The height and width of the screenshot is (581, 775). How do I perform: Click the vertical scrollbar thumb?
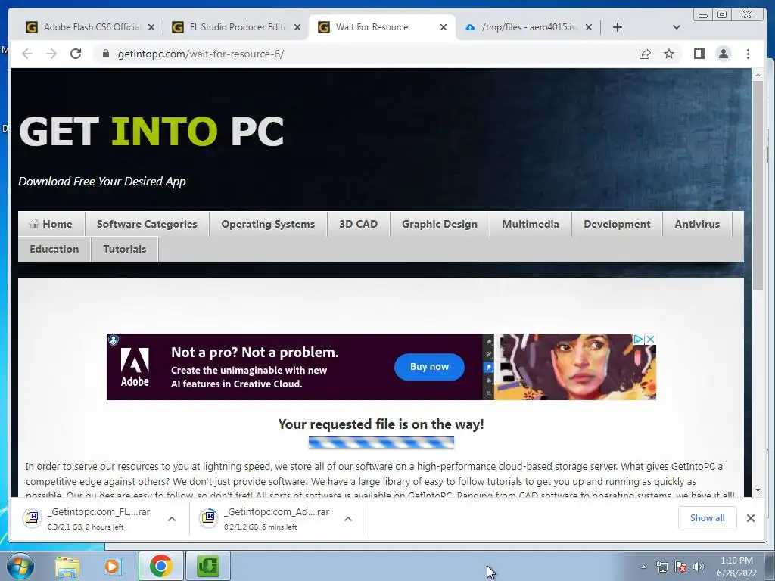(x=758, y=186)
